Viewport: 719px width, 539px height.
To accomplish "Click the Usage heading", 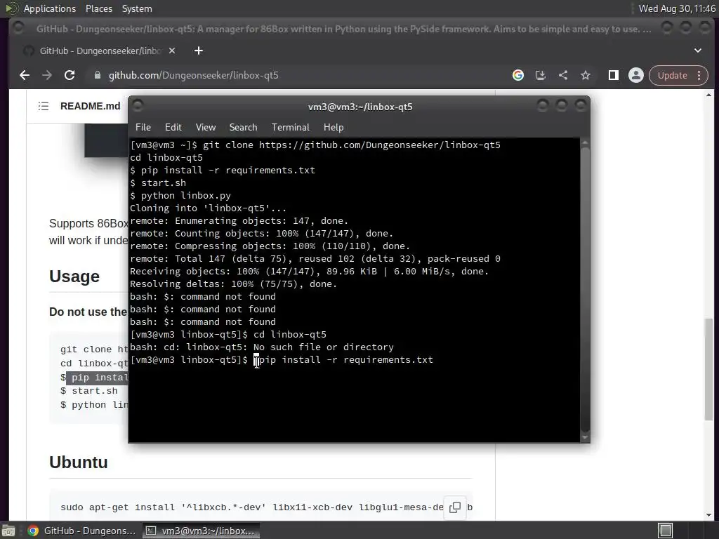I will coord(74,277).
